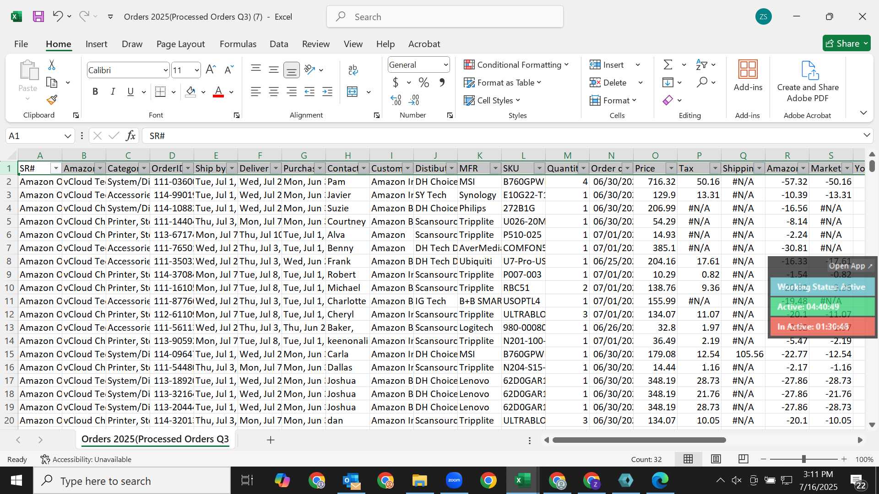Viewport: 879px width, 494px height.
Task: Toggle Bold formatting
Action: (x=95, y=91)
